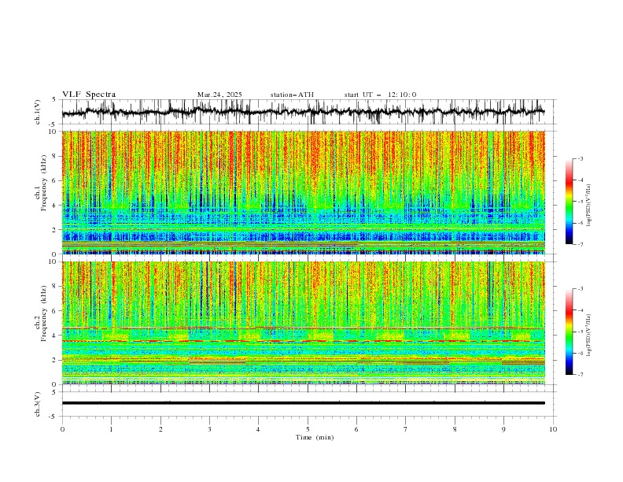
Task: Click the 'start UT = 12:10:0' label
Action: (380, 95)
